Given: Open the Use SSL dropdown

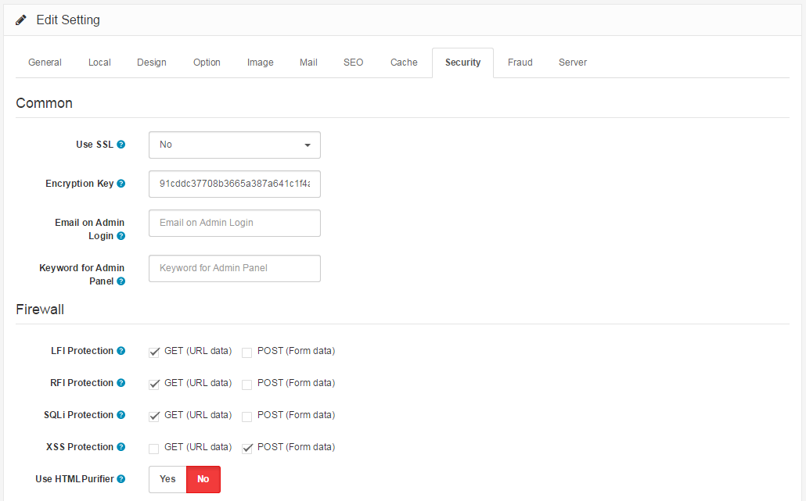Looking at the screenshot, I should click(235, 145).
